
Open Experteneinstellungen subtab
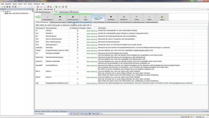pos(152,22)
